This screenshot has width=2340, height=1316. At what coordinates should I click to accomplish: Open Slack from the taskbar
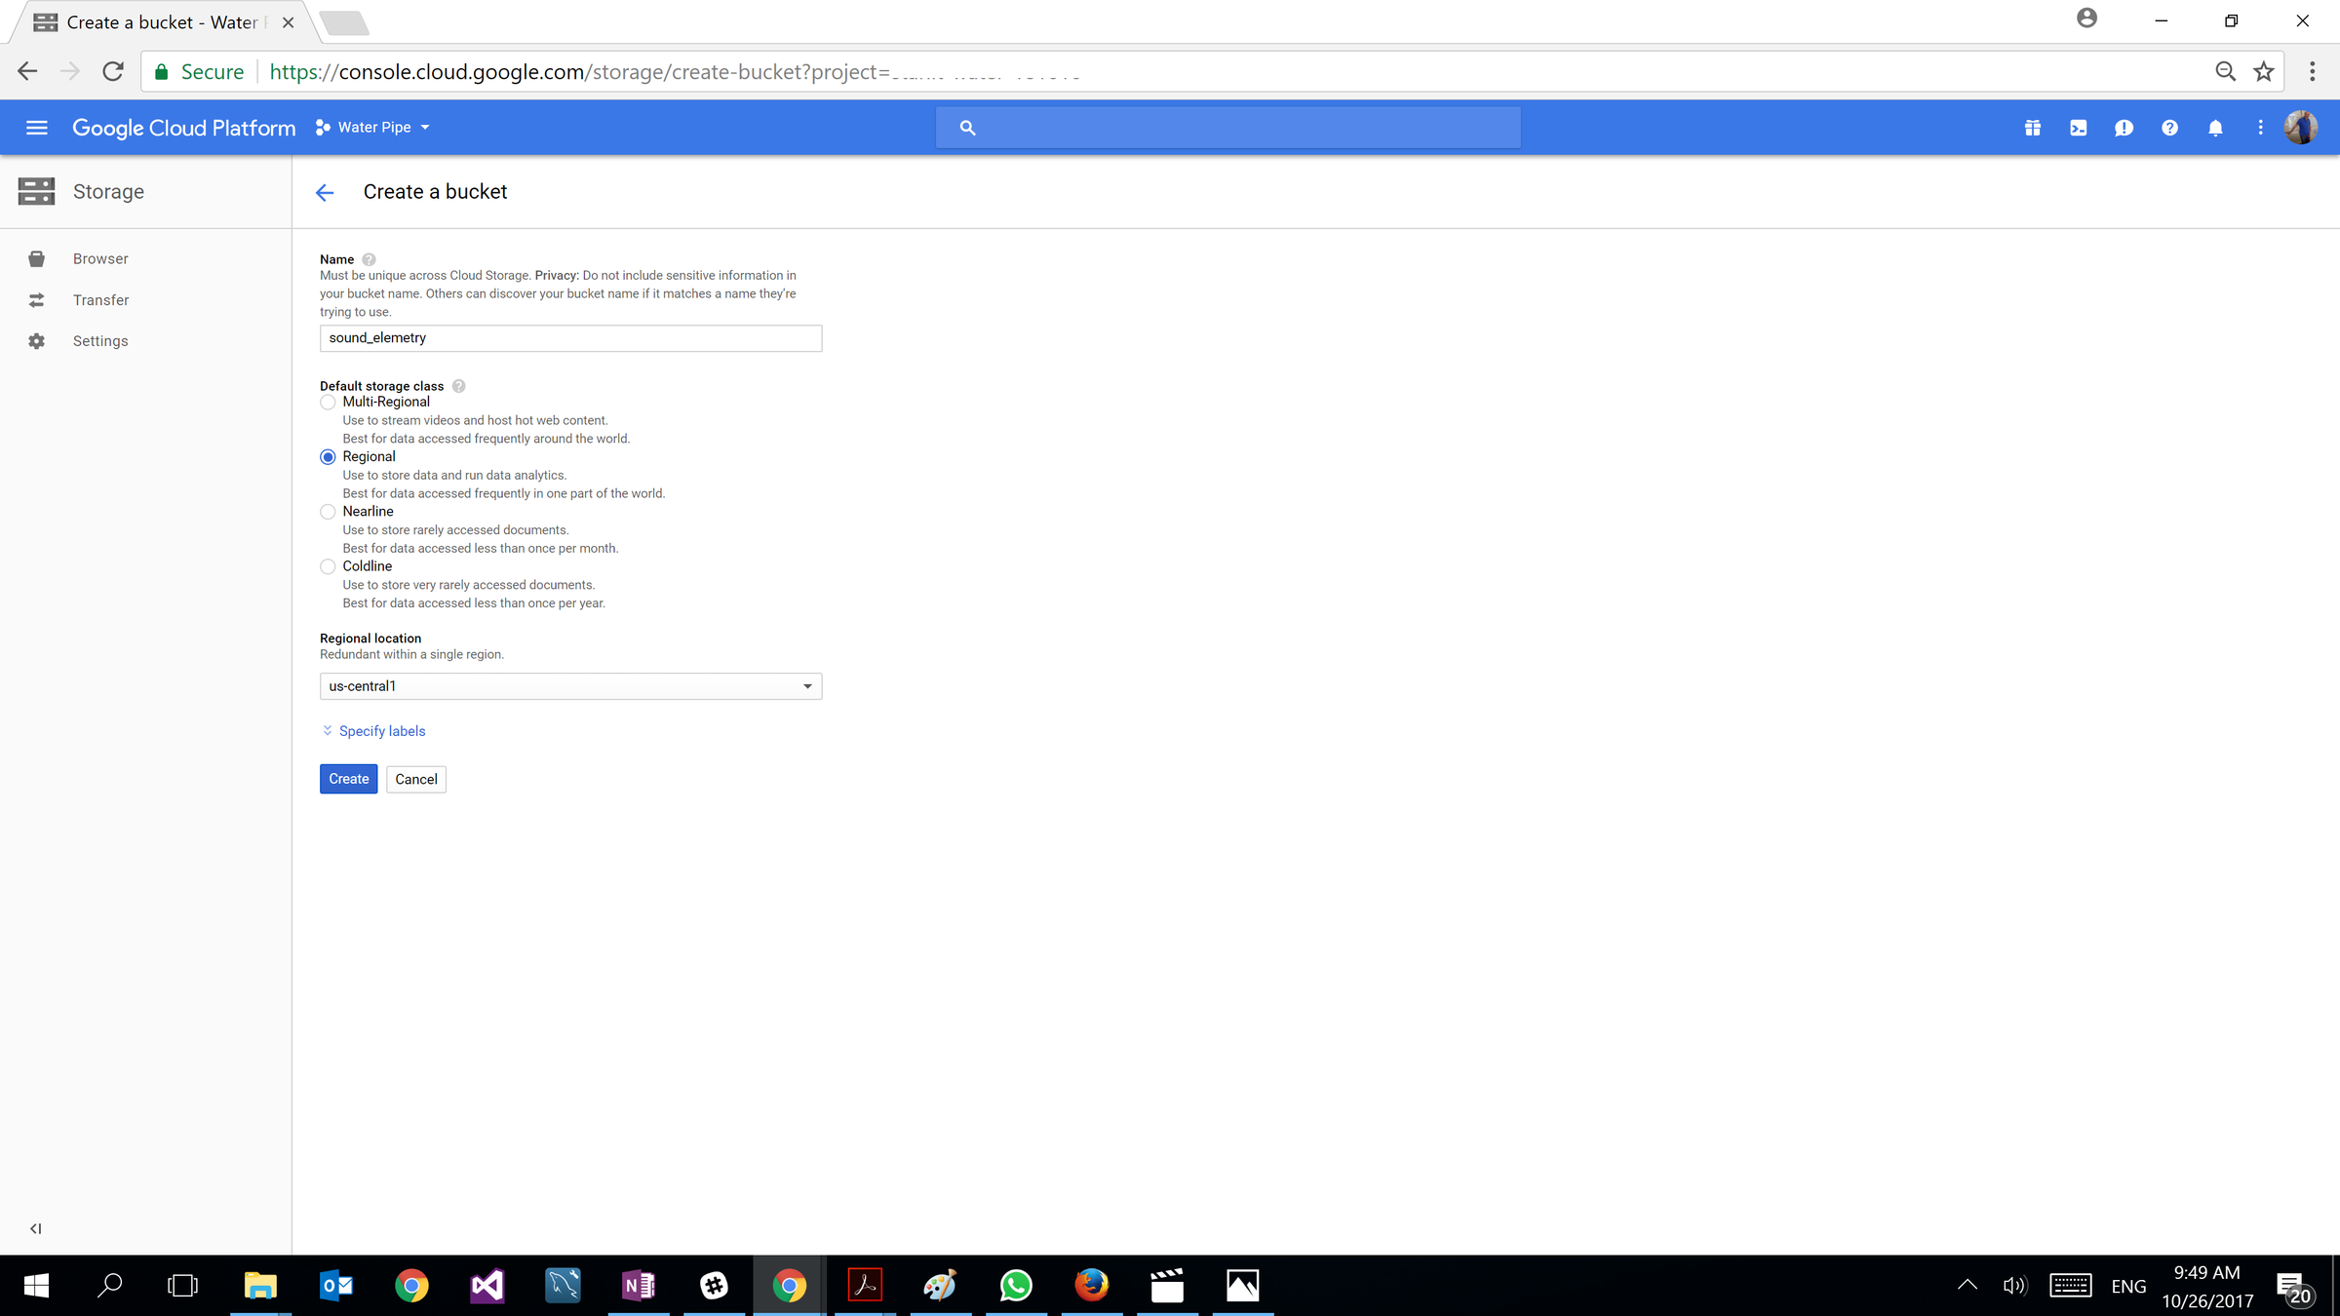pos(715,1286)
